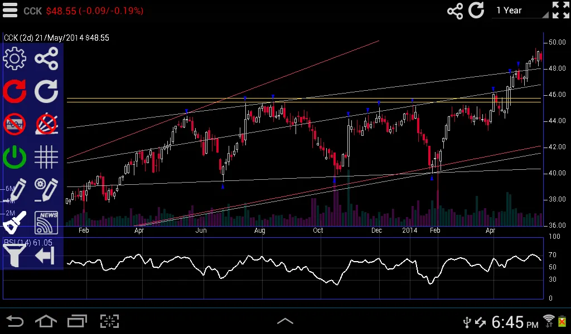Click the 2014 date axis label
Screen dimensions: 571x334
(410, 230)
